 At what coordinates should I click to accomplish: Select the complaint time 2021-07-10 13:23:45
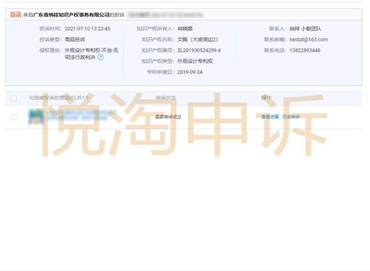pyautogui.click(x=87, y=29)
